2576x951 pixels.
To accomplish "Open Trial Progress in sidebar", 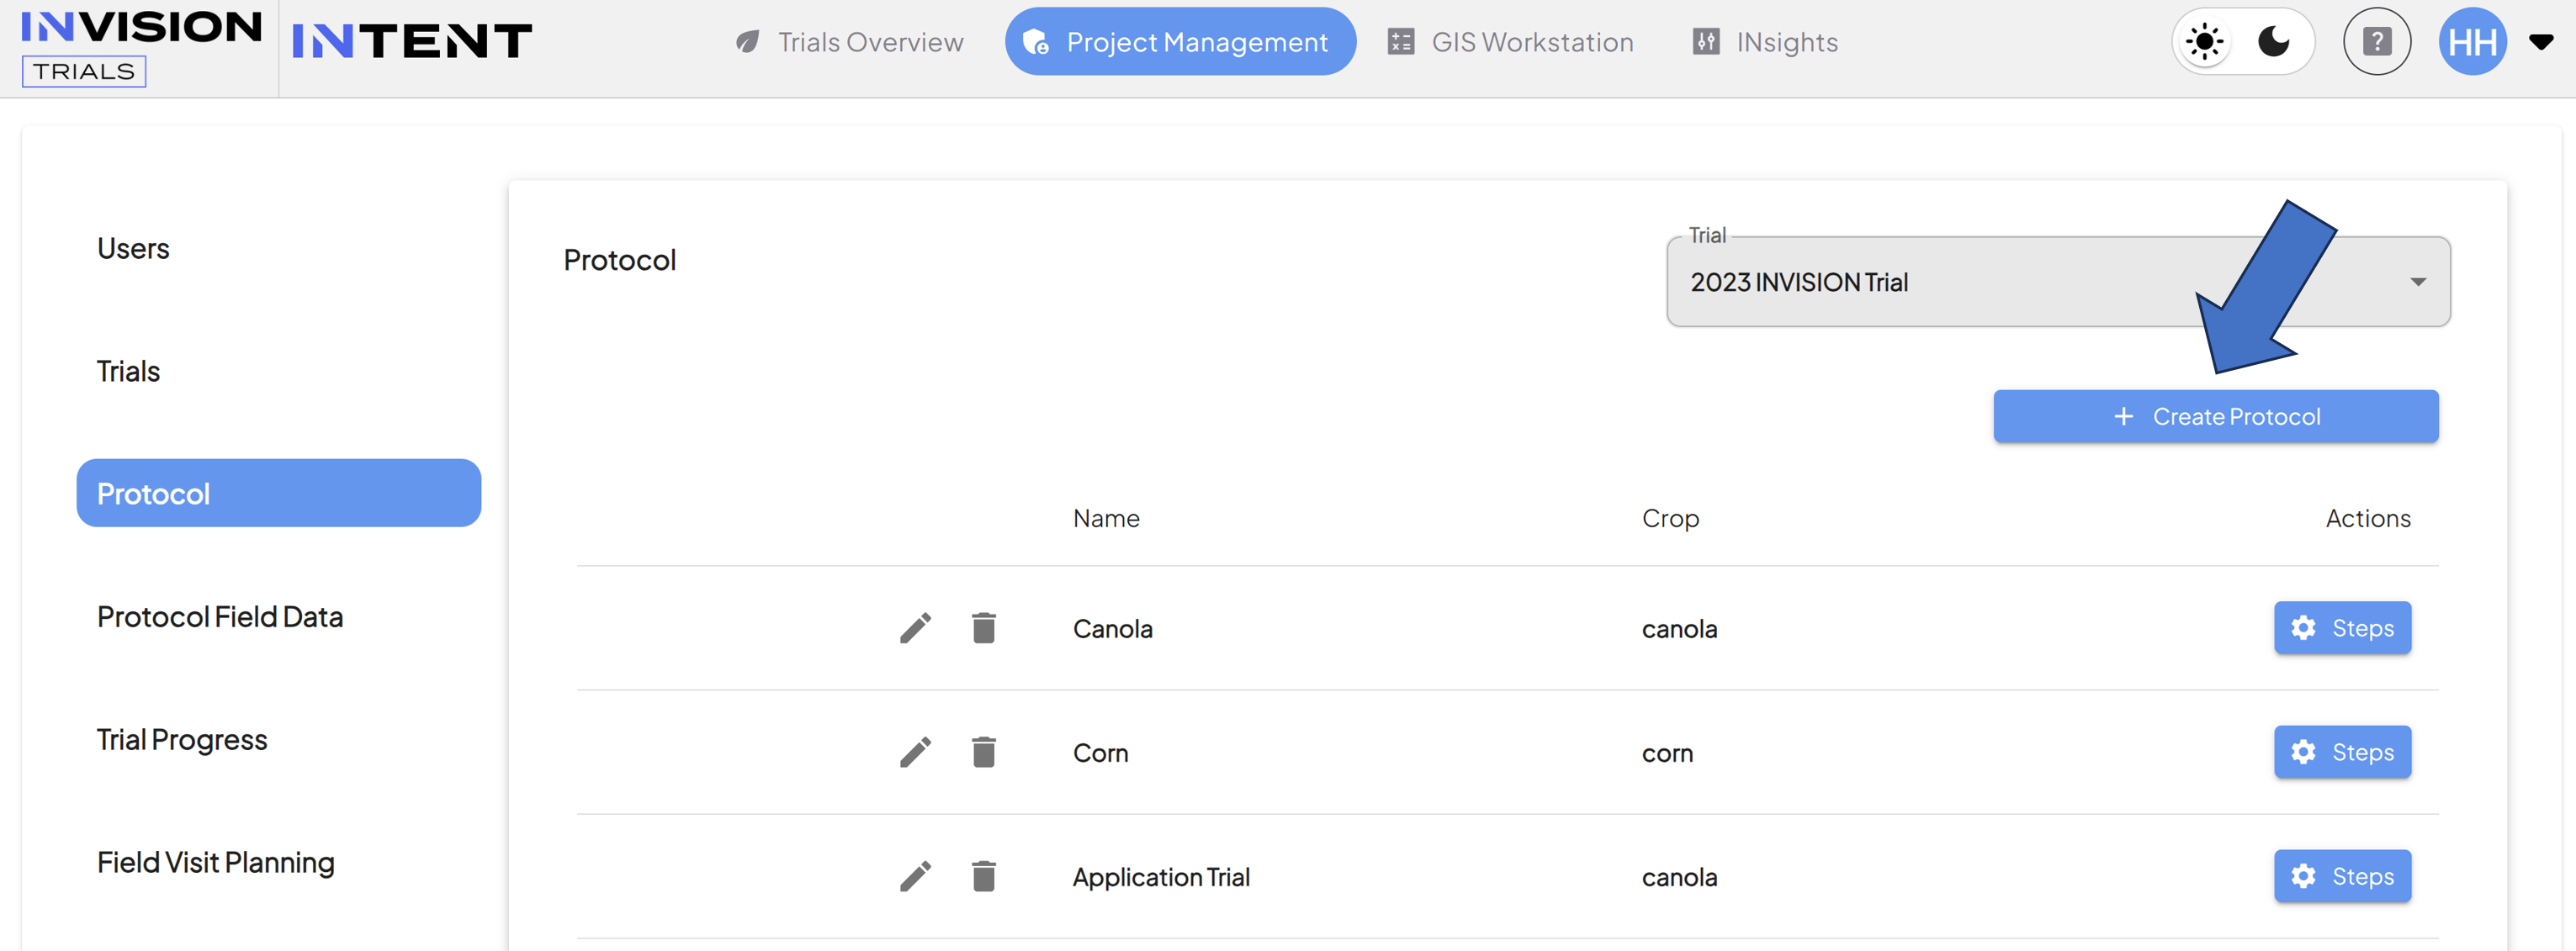I will click(x=182, y=740).
